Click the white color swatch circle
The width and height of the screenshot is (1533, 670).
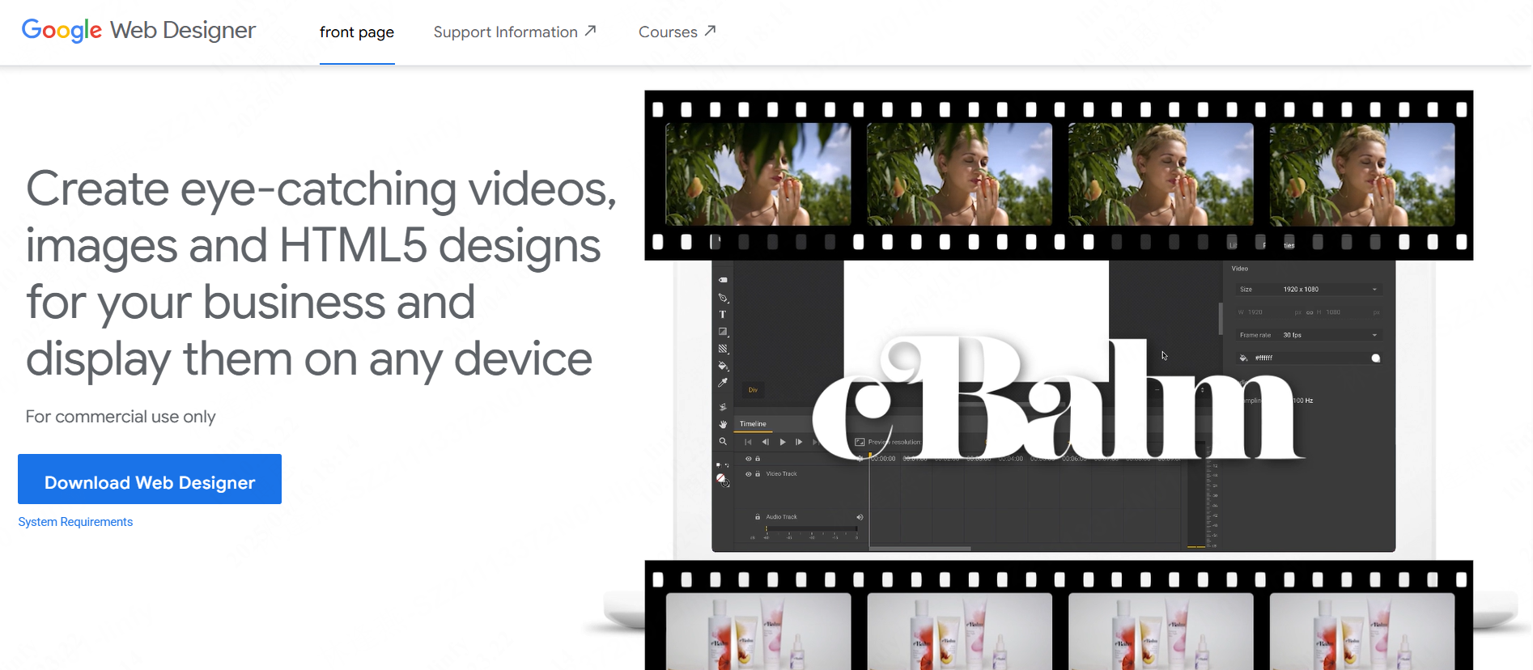(x=1375, y=358)
